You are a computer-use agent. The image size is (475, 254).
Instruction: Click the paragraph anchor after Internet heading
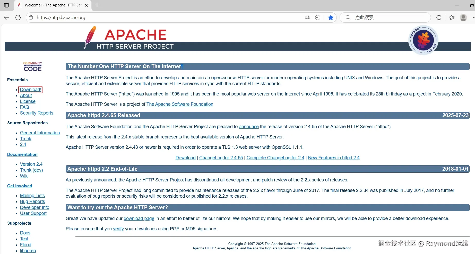point(183,67)
